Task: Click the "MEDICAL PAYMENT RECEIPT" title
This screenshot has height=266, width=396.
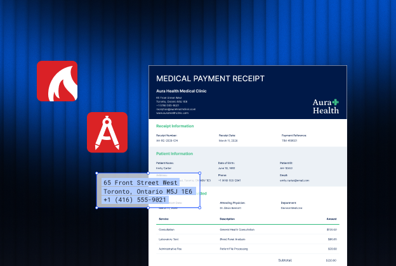Action: point(210,79)
